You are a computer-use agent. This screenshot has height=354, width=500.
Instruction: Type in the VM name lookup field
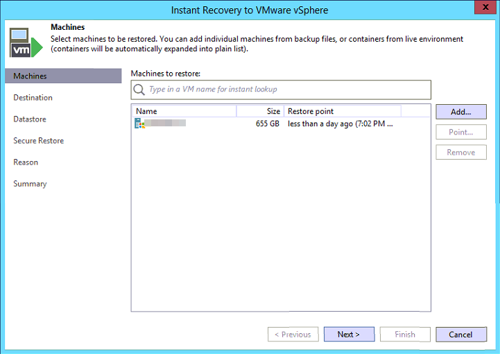(x=288, y=90)
